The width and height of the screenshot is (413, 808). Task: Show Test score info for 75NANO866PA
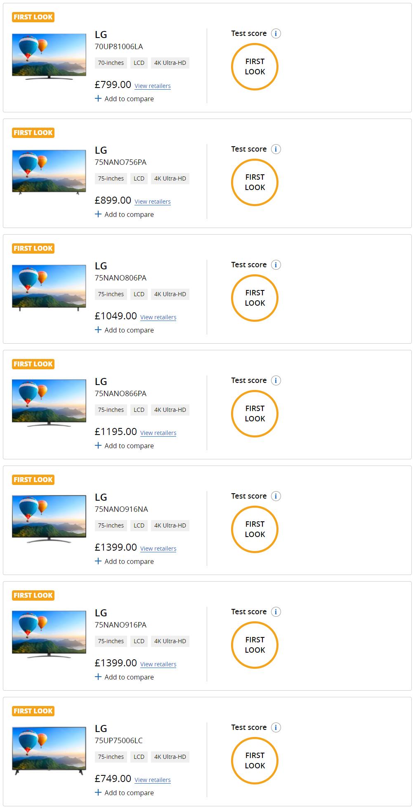coord(276,380)
